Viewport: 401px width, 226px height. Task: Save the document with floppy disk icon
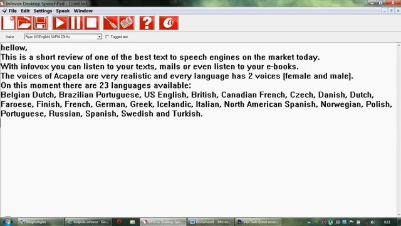pyautogui.click(x=40, y=23)
